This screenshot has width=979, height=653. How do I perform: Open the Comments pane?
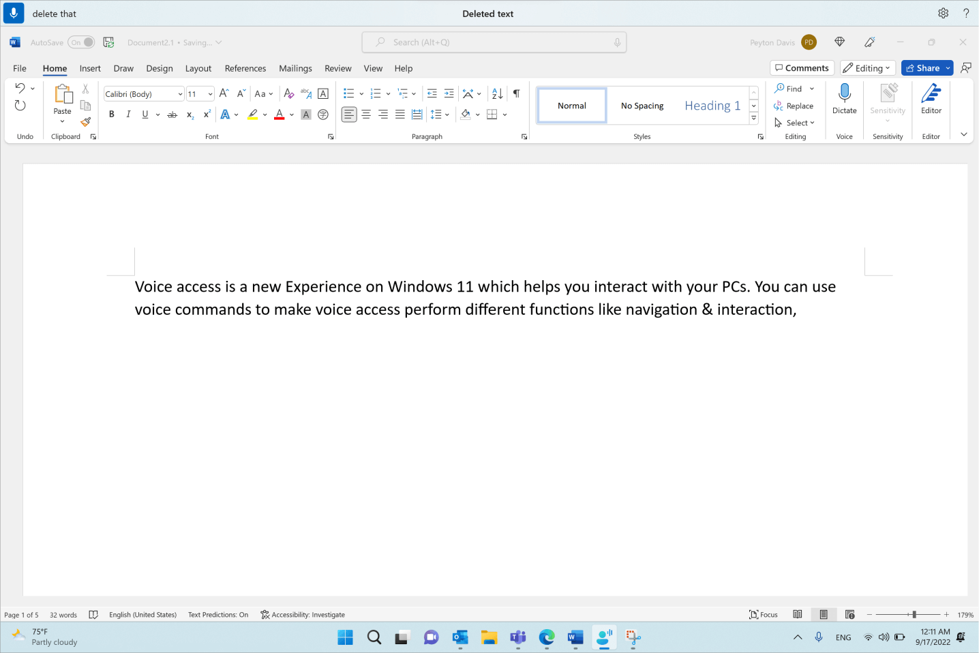click(802, 67)
